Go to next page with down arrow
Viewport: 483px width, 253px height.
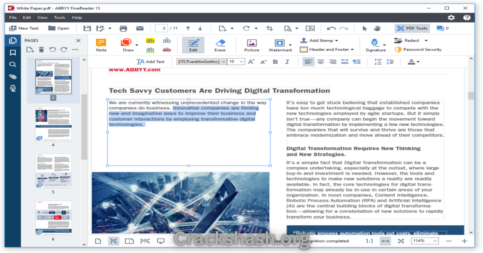coord(200,28)
